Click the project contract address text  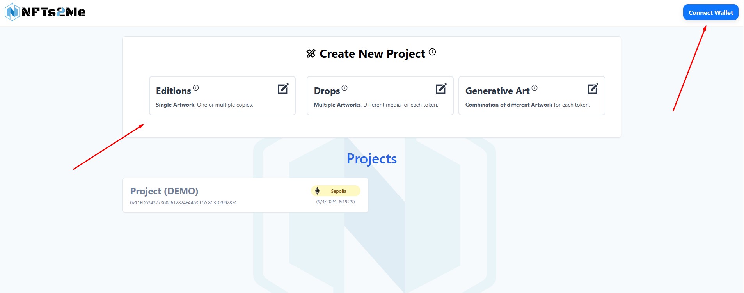pos(183,203)
